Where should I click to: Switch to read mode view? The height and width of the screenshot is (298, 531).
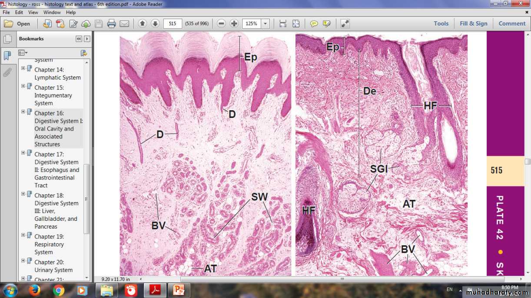point(345,23)
